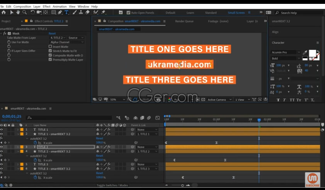Viewport: 325px width, 190px height.
Task: Select the Rectangle shape tool
Action: pos(53,12)
